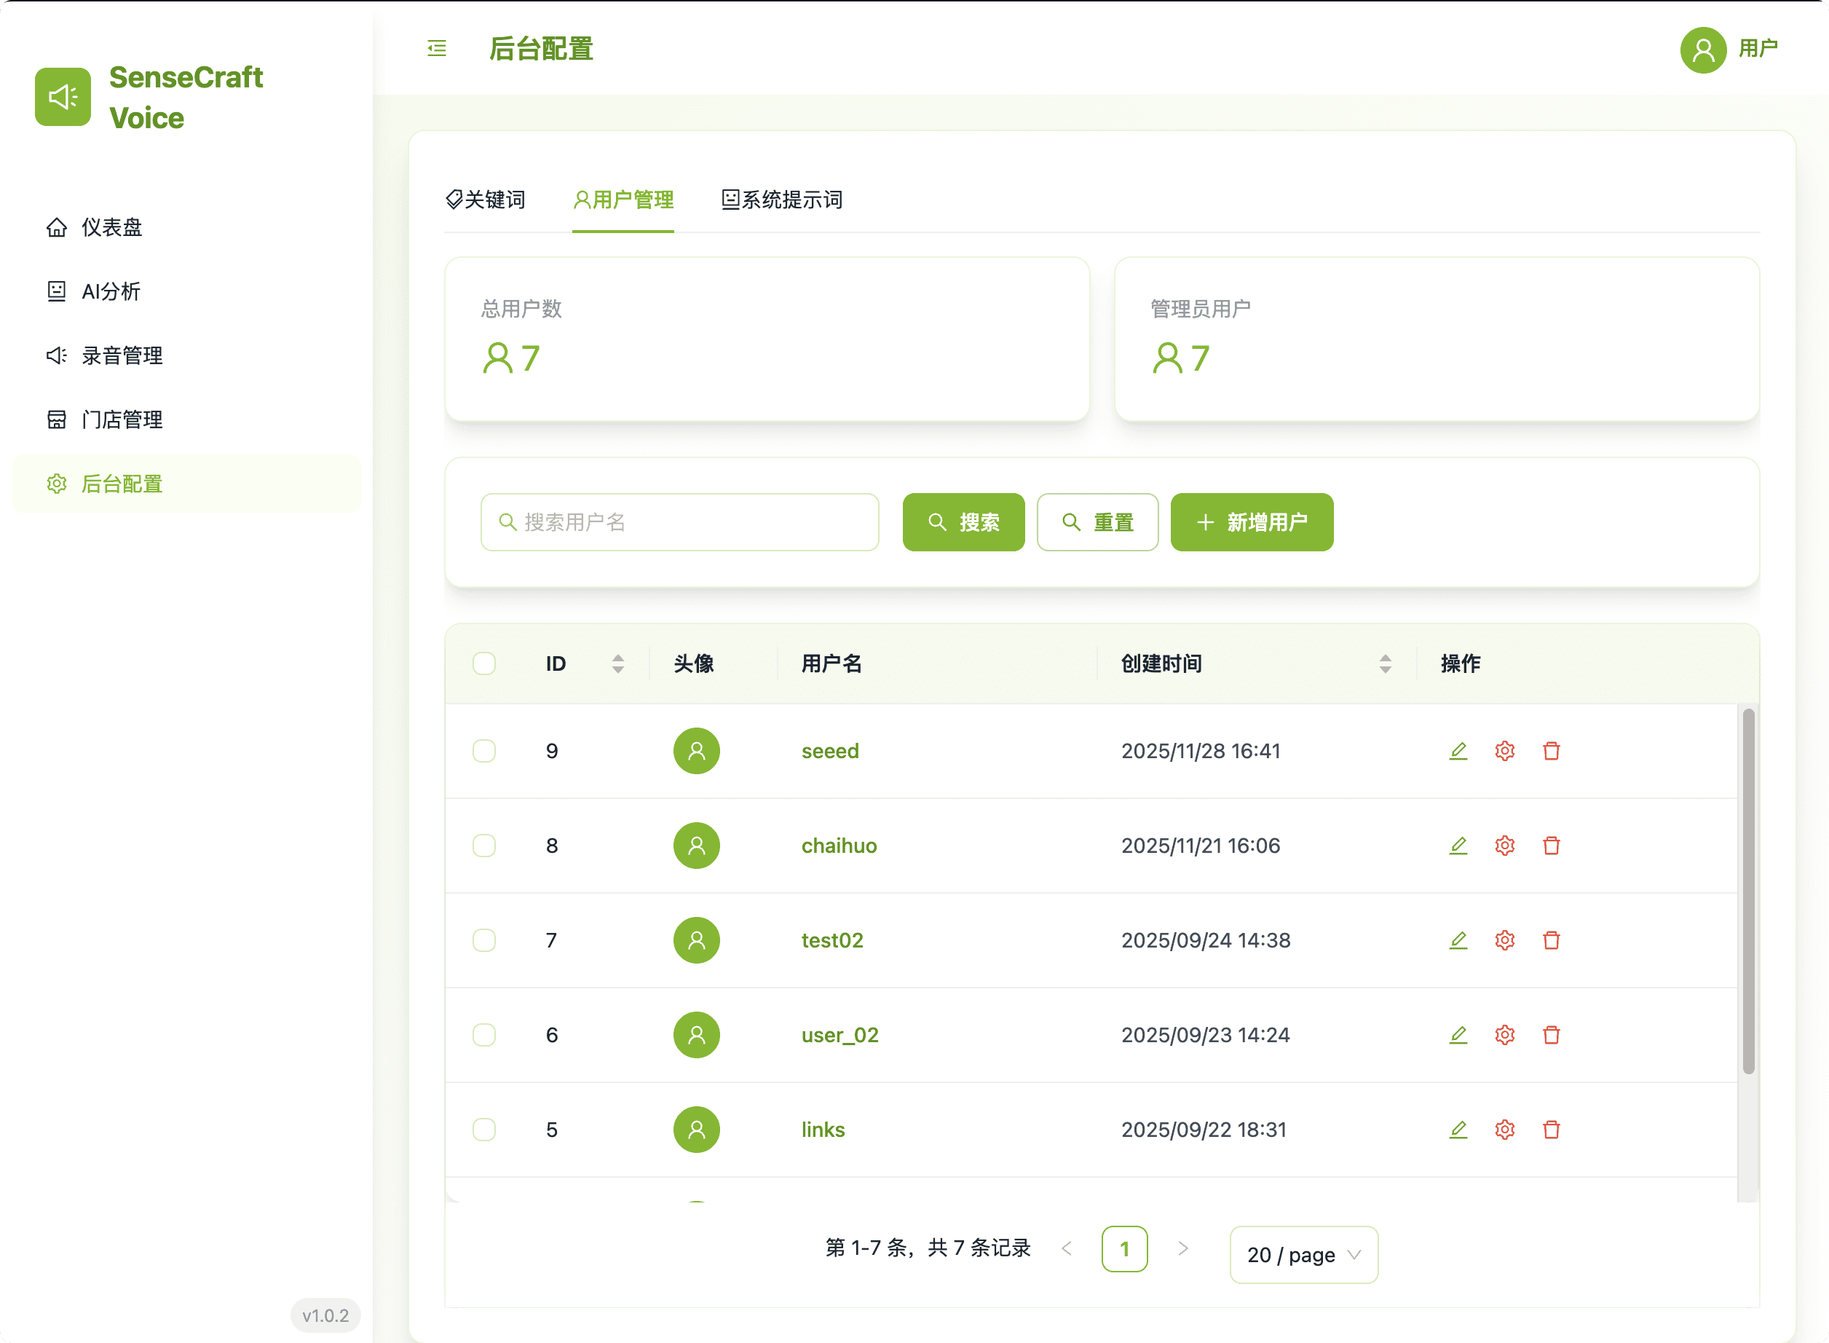Sort the table by ID column

[617, 663]
